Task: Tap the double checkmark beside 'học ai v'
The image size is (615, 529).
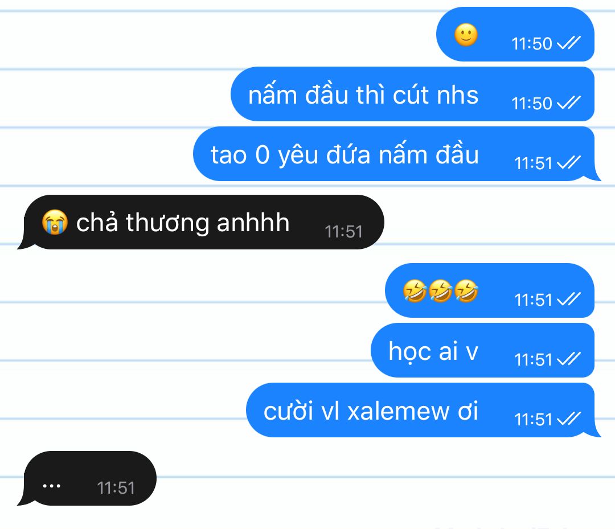Action: click(x=568, y=359)
